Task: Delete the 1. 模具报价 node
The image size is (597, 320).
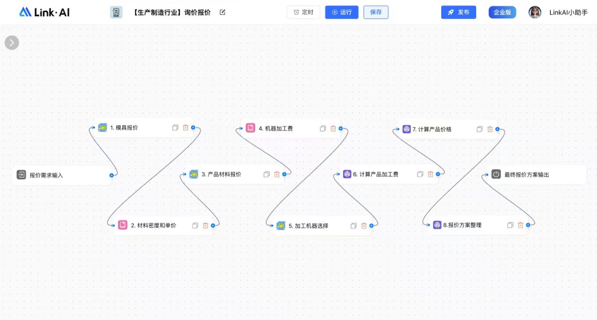Action: (186, 128)
